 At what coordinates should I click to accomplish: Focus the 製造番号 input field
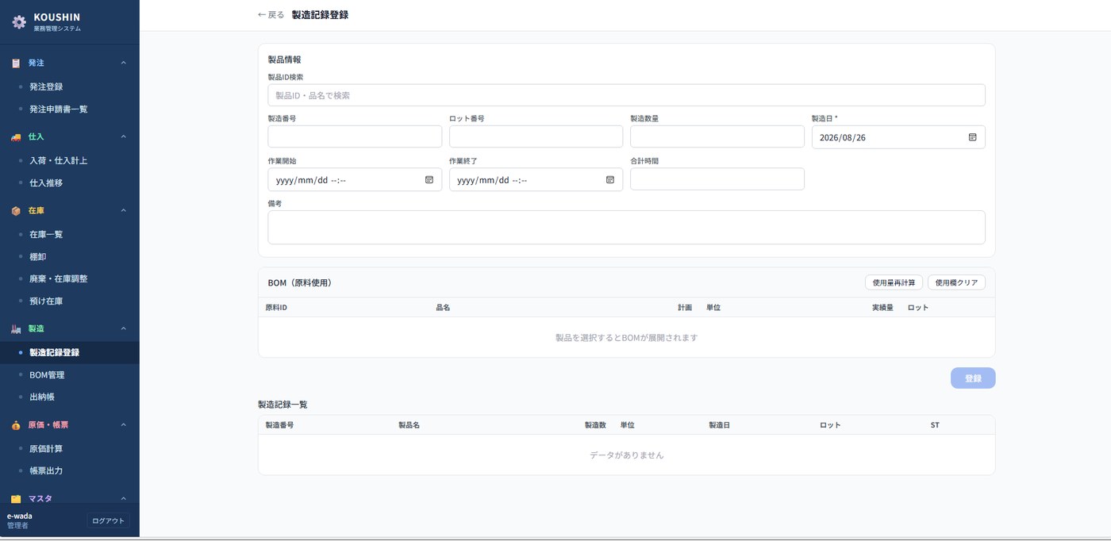pos(355,136)
